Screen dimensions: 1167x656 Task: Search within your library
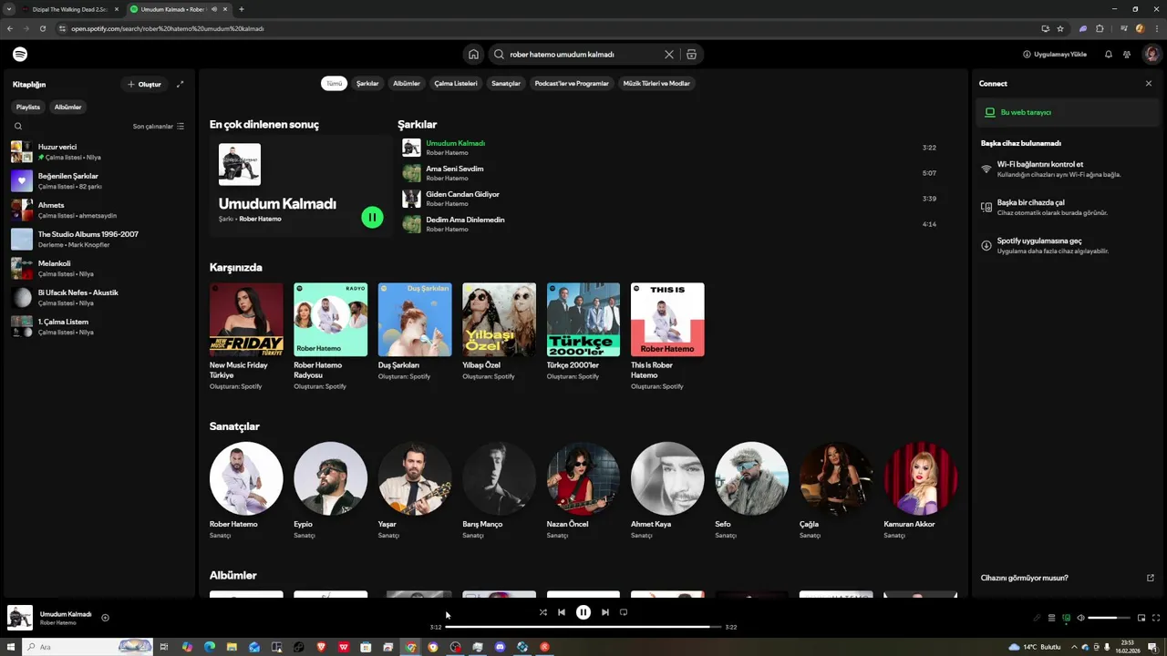(18, 127)
